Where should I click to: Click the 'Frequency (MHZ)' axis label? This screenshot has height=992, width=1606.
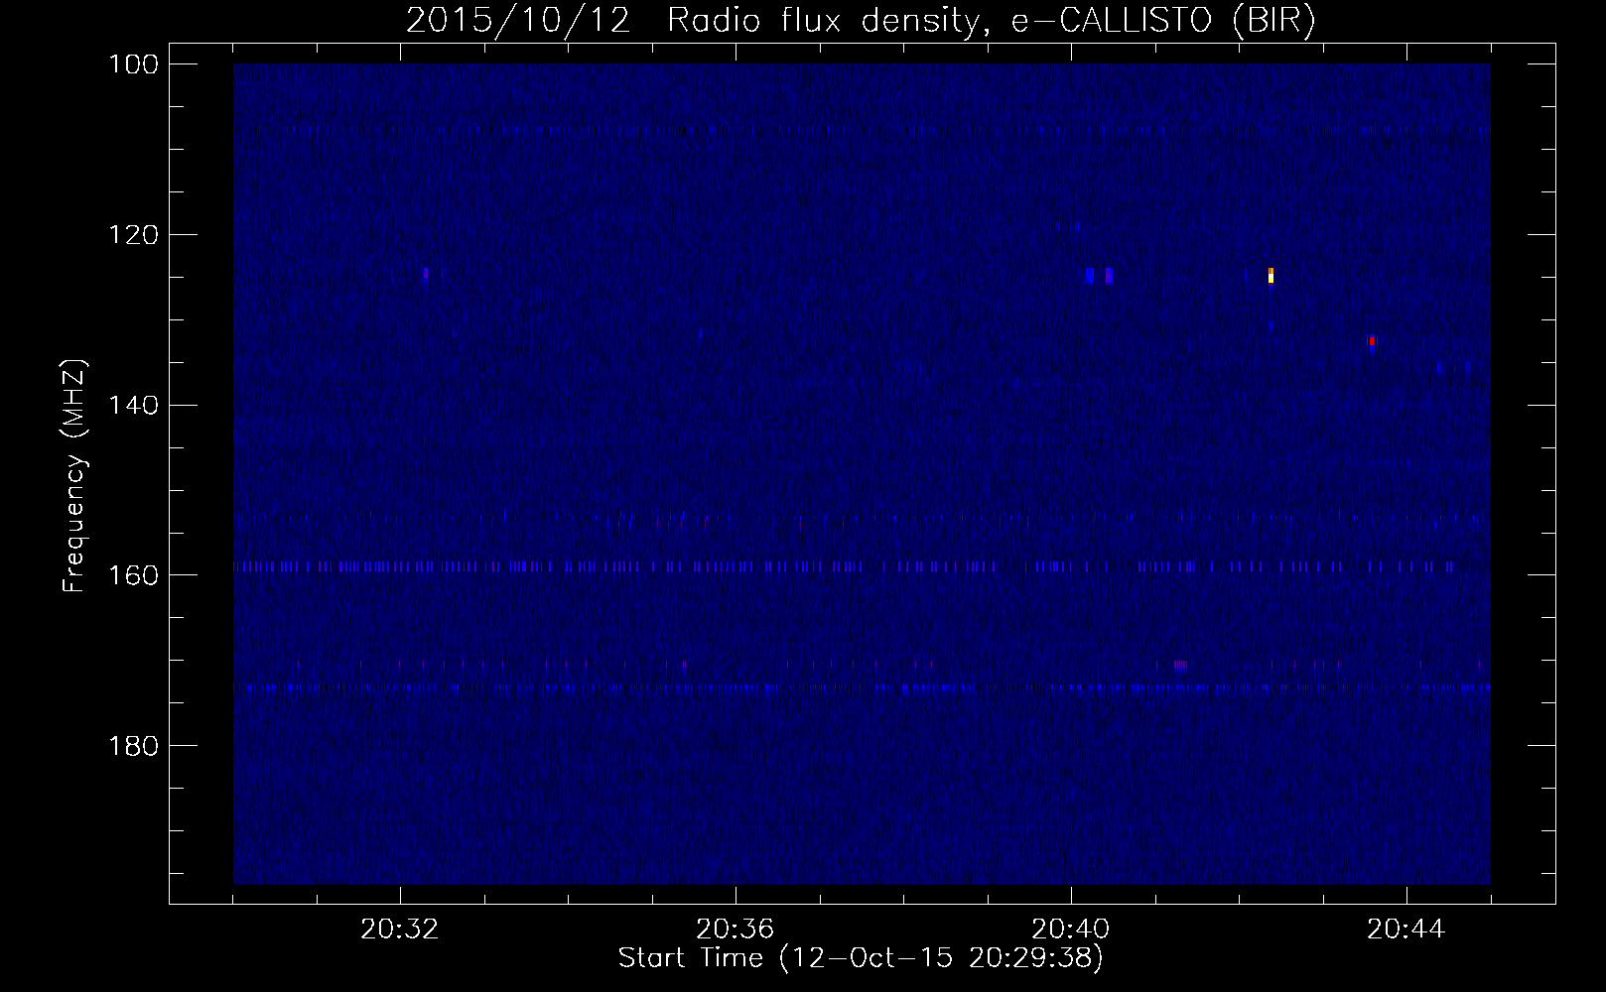point(74,476)
